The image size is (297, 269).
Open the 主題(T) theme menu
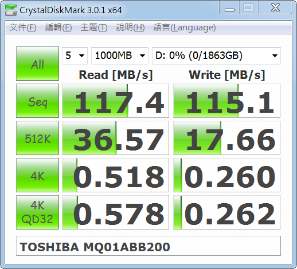94,27
